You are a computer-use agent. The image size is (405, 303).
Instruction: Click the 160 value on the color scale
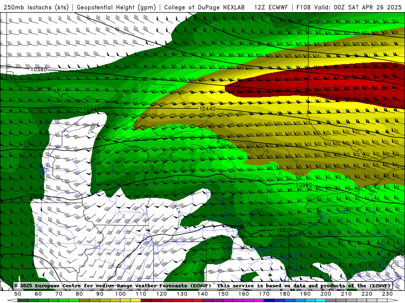pos(244,294)
